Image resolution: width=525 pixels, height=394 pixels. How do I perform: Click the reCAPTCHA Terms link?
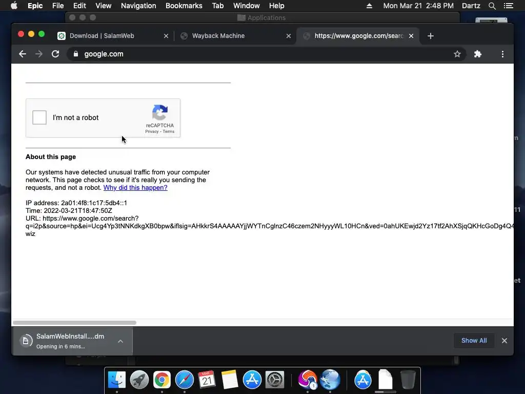pyautogui.click(x=168, y=131)
